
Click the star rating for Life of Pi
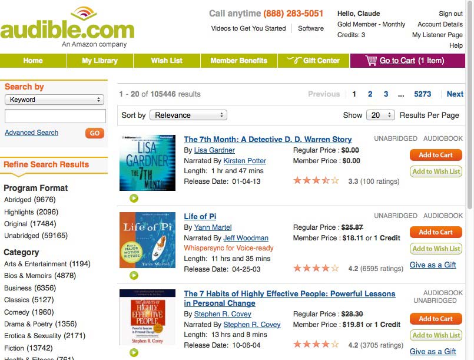point(316,268)
